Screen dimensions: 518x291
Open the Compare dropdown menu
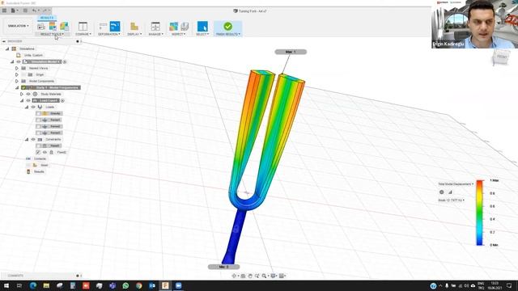pos(83,34)
